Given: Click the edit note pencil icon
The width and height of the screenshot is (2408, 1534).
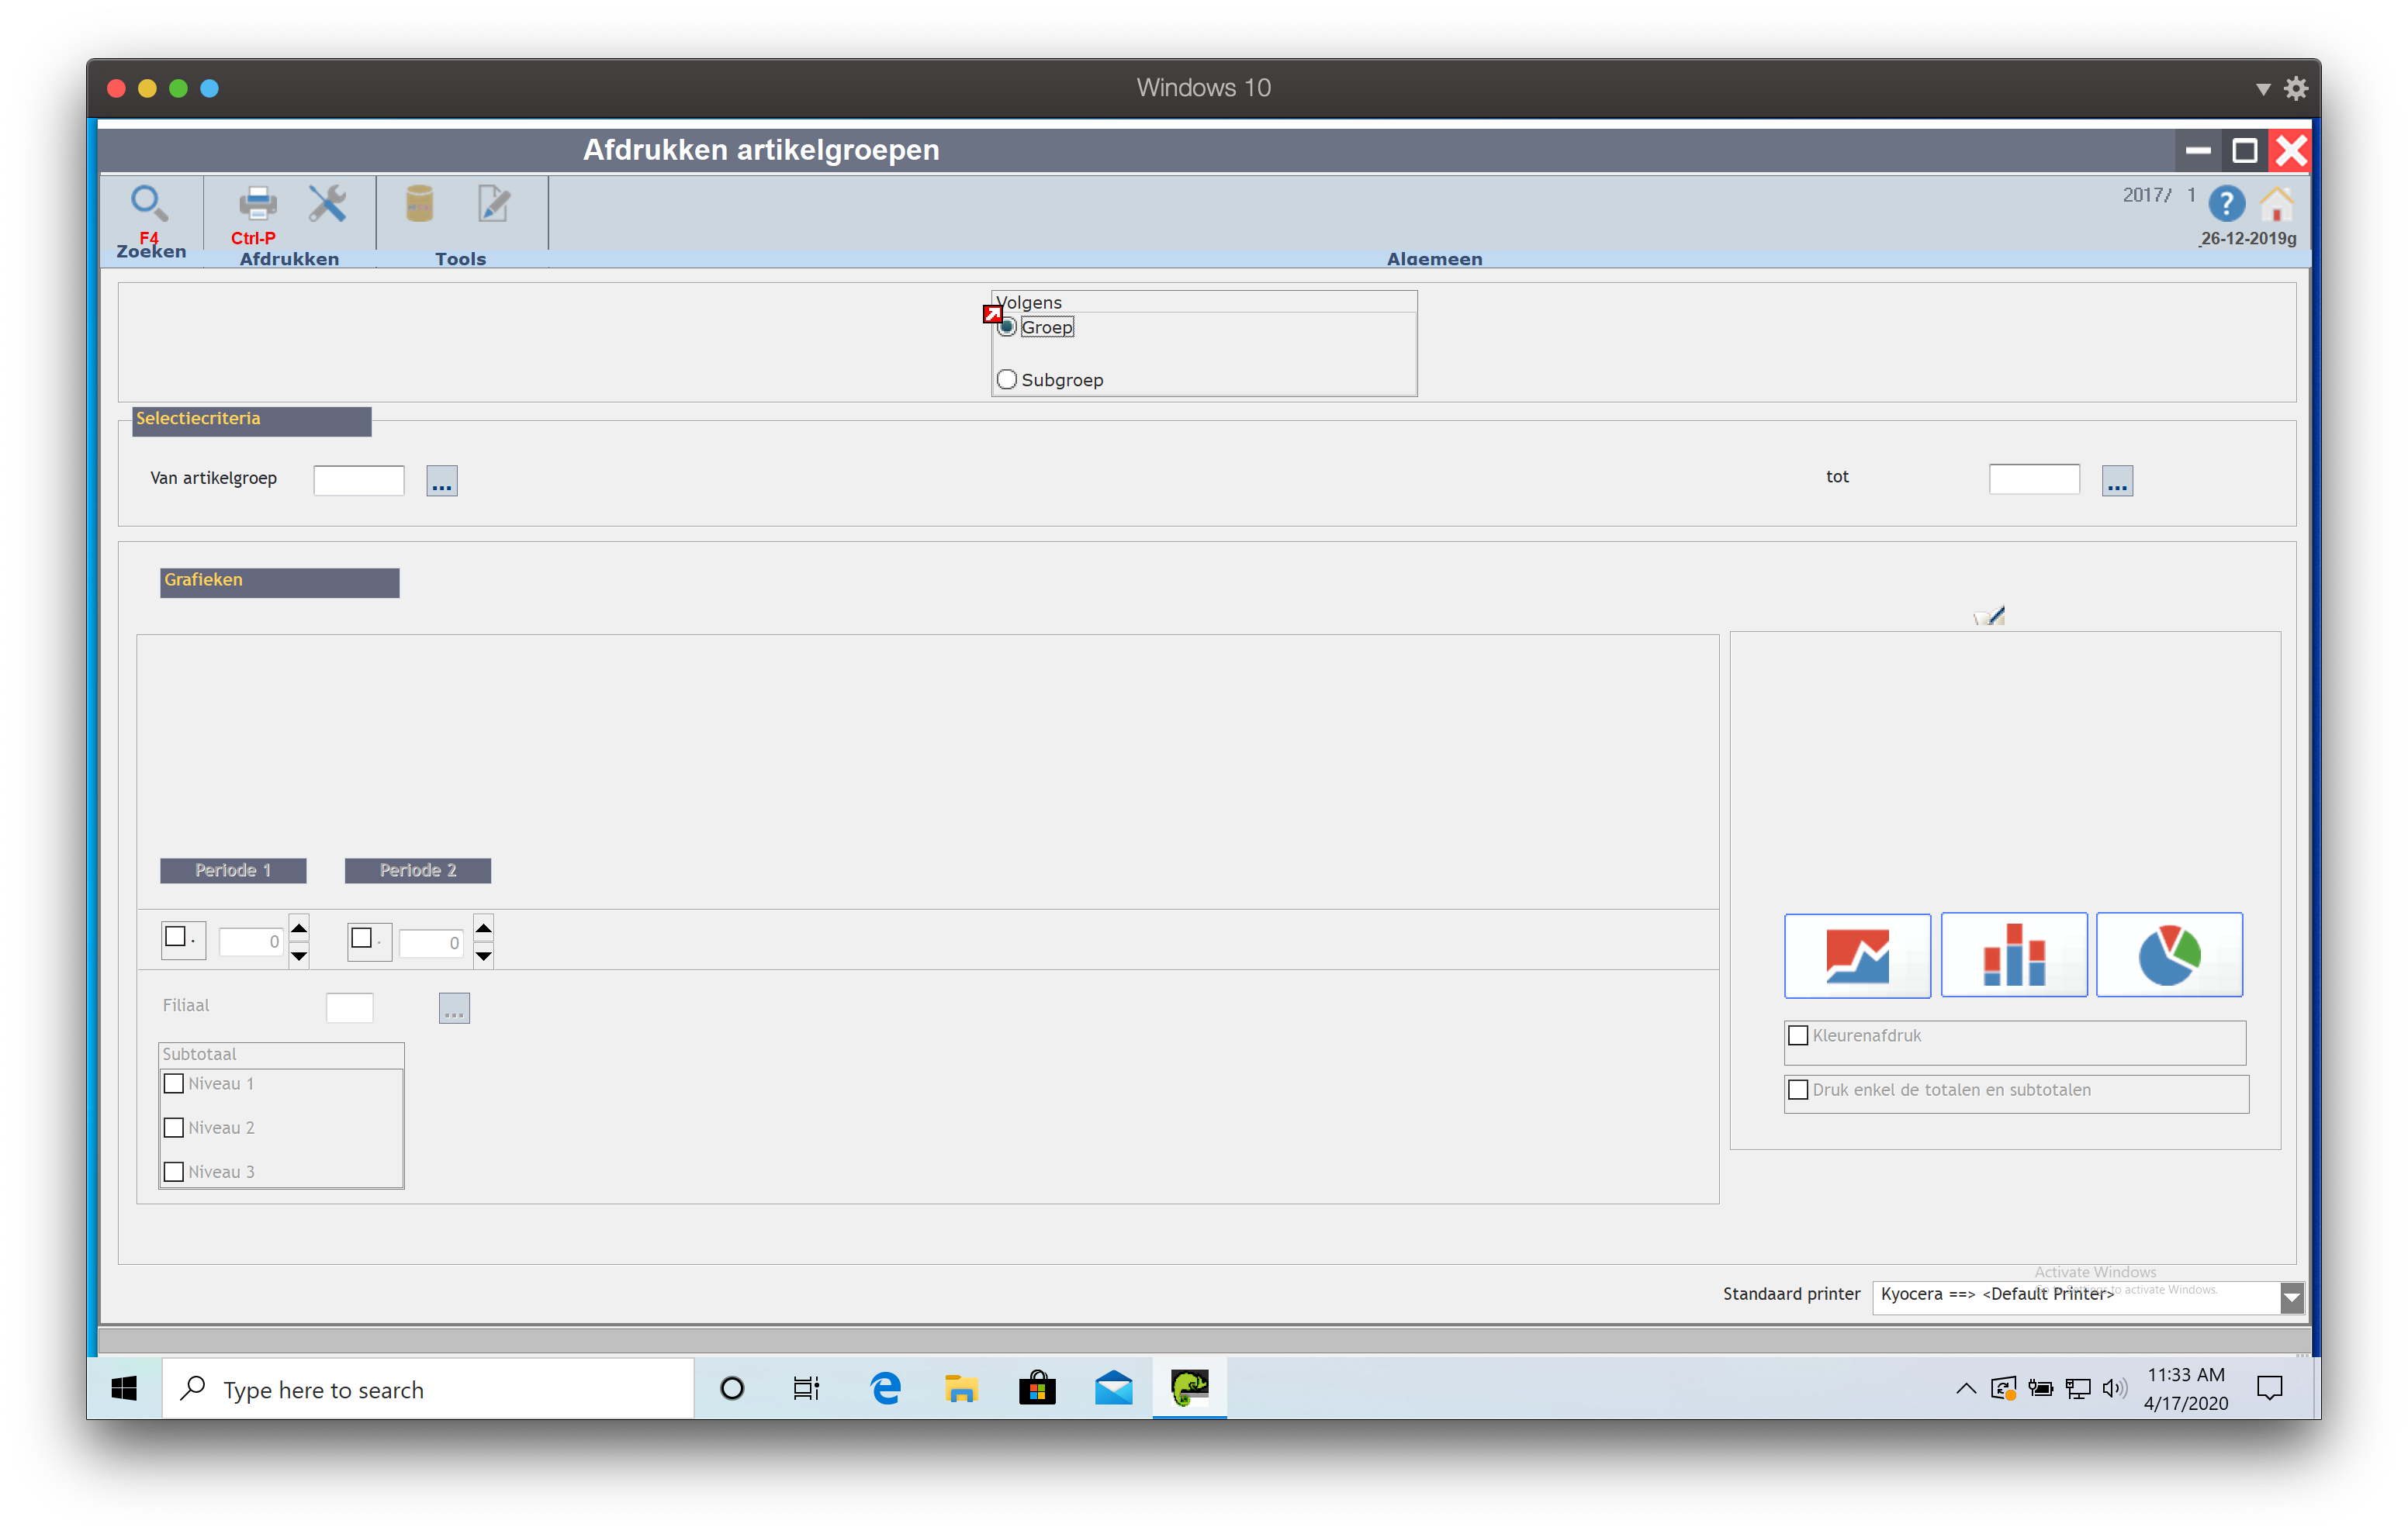Looking at the screenshot, I should click(x=493, y=204).
